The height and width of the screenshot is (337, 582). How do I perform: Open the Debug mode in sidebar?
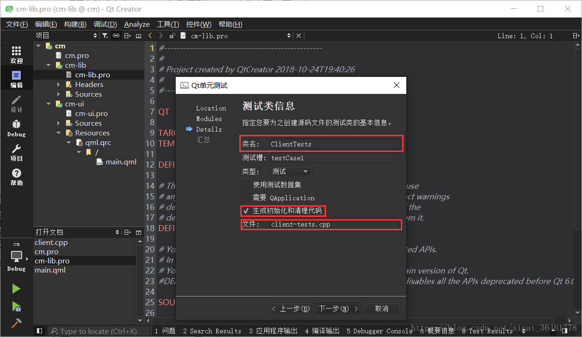pos(16,128)
